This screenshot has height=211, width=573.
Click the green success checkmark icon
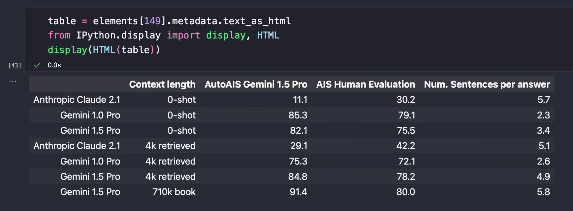tap(37, 65)
